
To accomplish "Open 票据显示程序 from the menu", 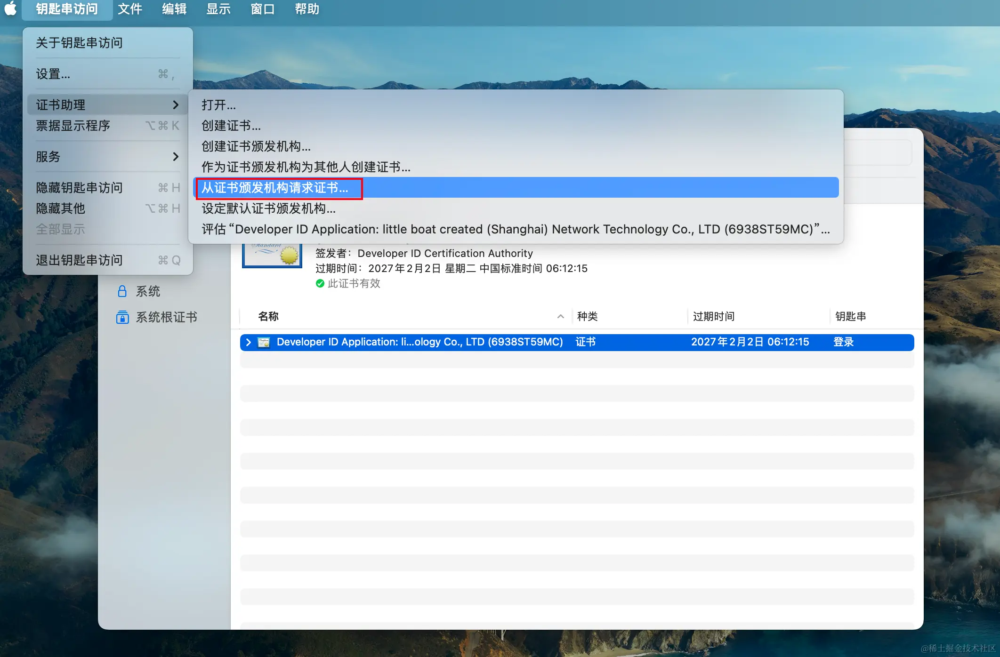I will click(73, 126).
